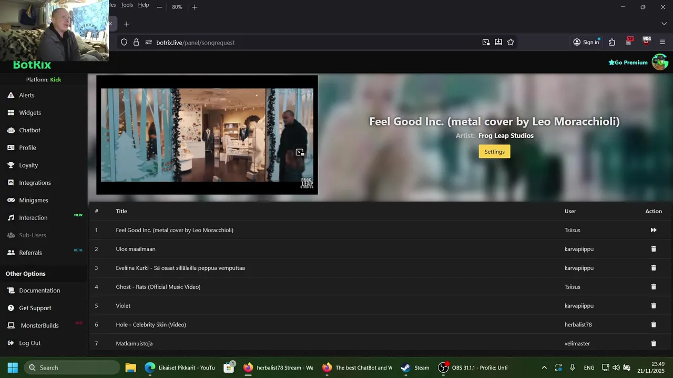The image size is (673, 378).
Task: Open the Settings button under the song artist
Action: (x=494, y=152)
